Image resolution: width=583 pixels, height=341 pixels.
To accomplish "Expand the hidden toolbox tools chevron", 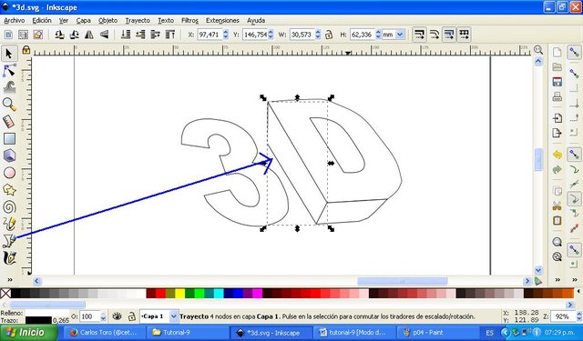I will coord(10,280).
